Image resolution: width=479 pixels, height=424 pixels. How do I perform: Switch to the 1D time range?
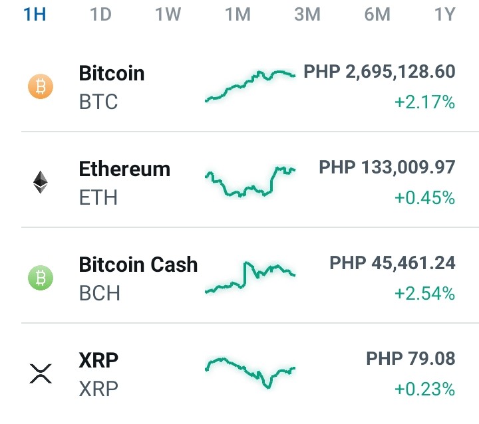click(100, 15)
